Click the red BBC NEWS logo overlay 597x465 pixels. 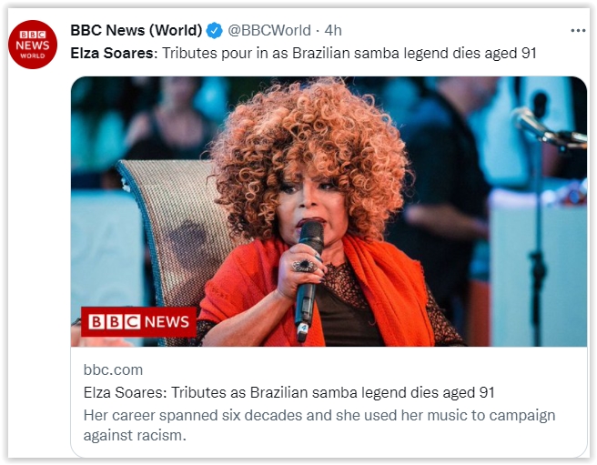point(138,321)
